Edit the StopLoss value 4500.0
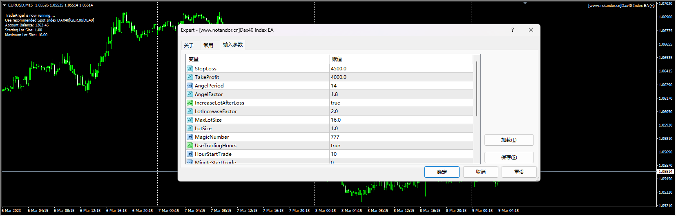The height and width of the screenshot is (216, 676). pyautogui.click(x=401, y=69)
